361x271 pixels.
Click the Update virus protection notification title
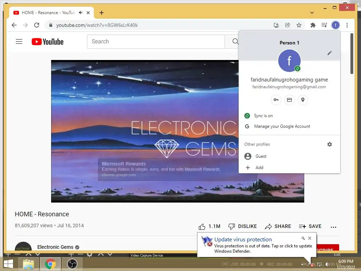pyautogui.click(x=243, y=240)
